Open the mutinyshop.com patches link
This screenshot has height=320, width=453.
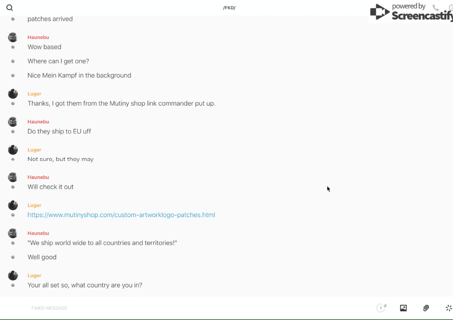point(121,215)
